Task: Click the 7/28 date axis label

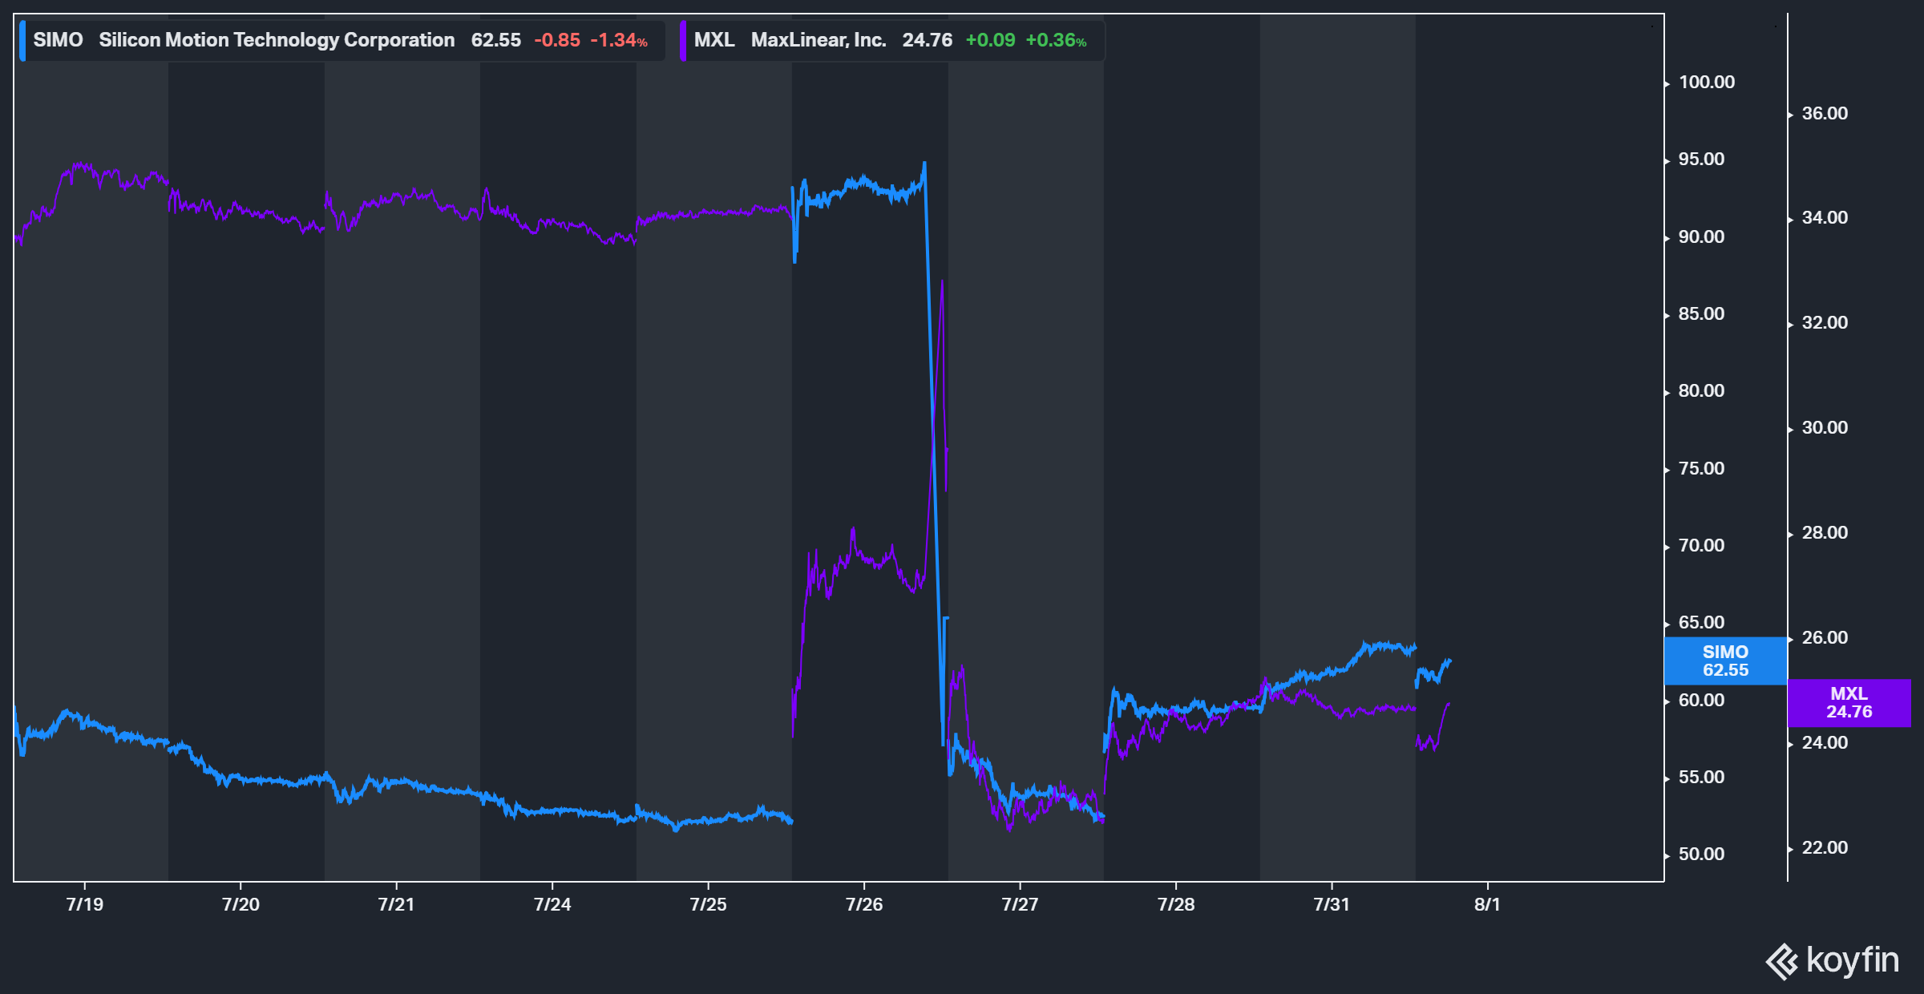Action: coord(1175,904)
